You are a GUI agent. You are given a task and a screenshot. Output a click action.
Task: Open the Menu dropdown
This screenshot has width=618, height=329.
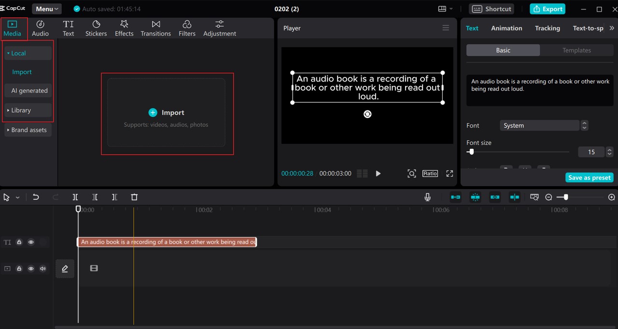[x=47, y=9]
